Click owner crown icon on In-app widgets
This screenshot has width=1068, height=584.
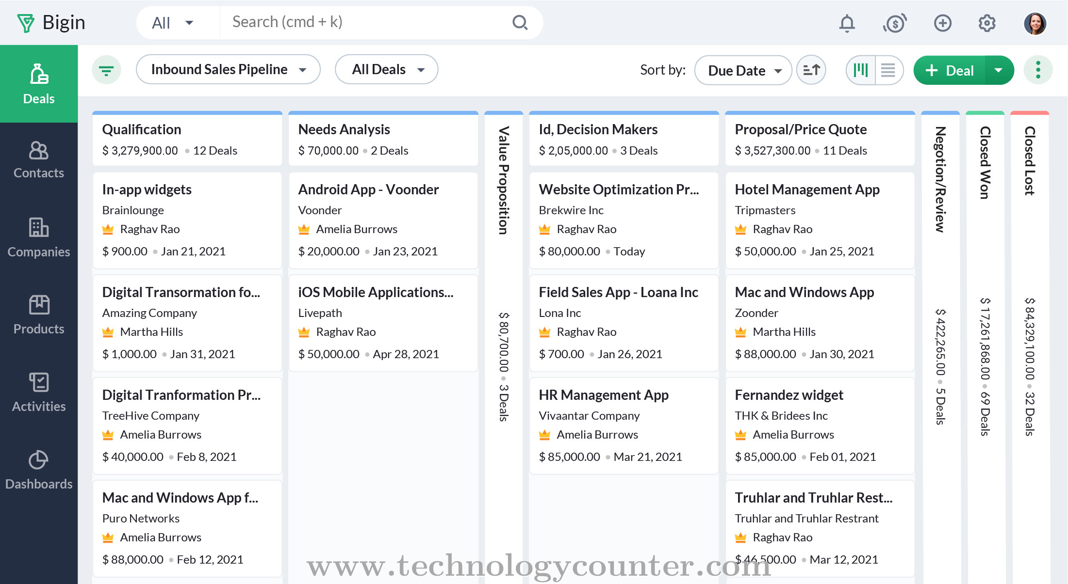pos(108,229)
